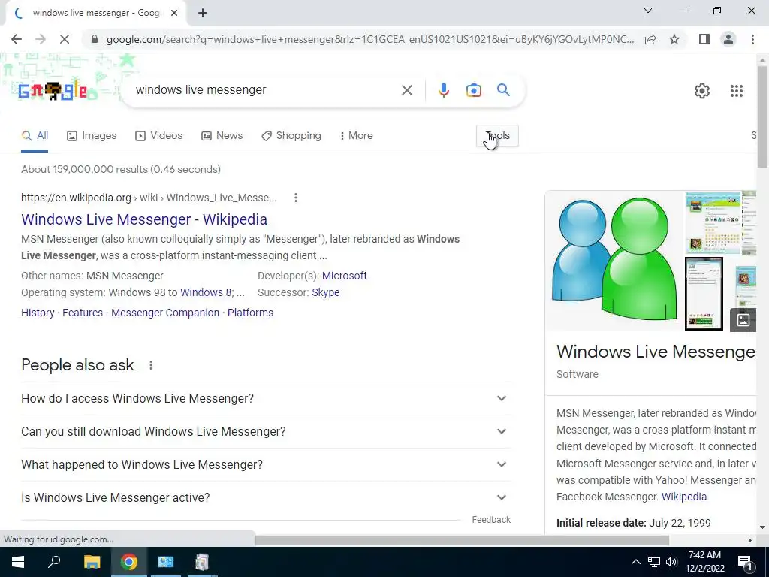Switch to Videos results
Viewport: 769px width, 577px height.
[x=159, y=136]
